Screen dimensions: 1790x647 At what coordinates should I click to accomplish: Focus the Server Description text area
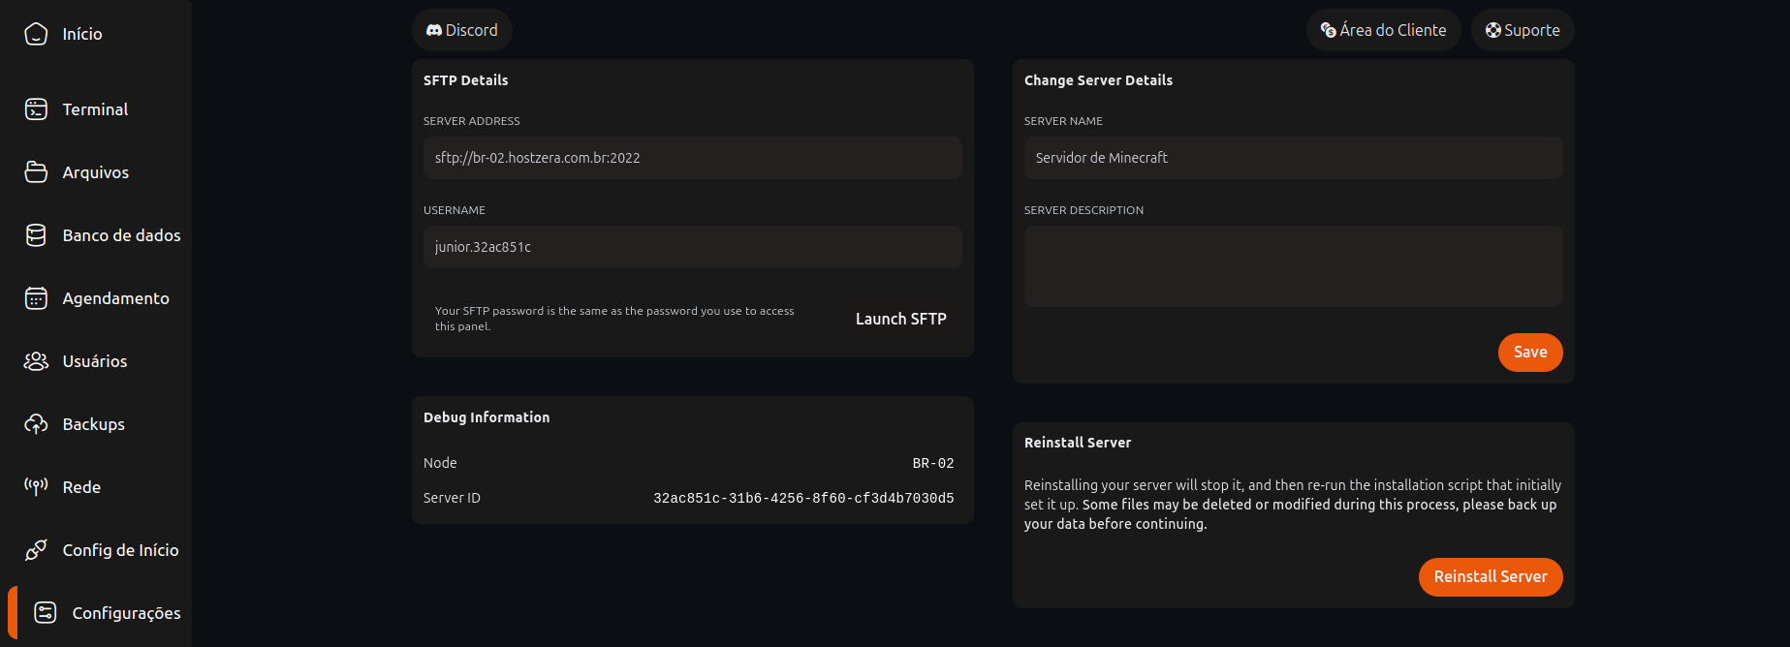pos(1293,266)
